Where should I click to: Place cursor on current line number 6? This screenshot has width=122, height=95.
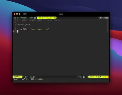point(13,31)
